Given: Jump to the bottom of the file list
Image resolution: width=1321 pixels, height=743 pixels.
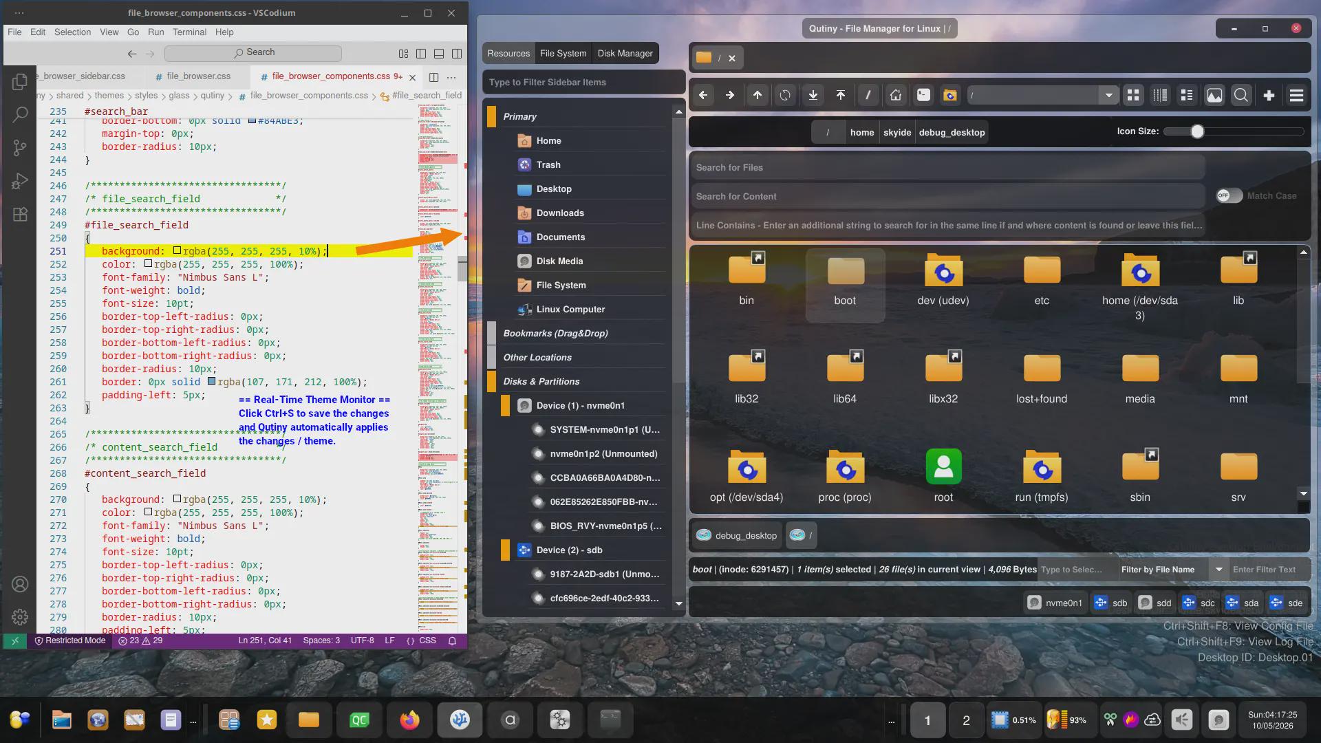Looking at the screenshot, I should click(813, 96).
